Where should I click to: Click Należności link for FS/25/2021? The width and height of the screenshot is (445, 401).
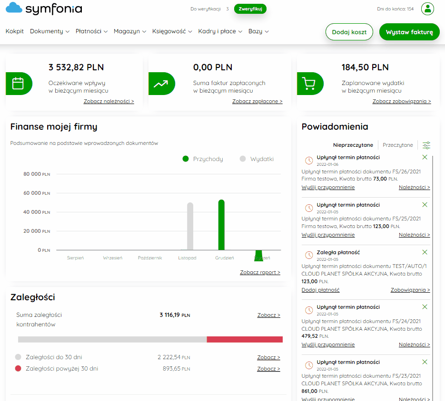point(414,235)
